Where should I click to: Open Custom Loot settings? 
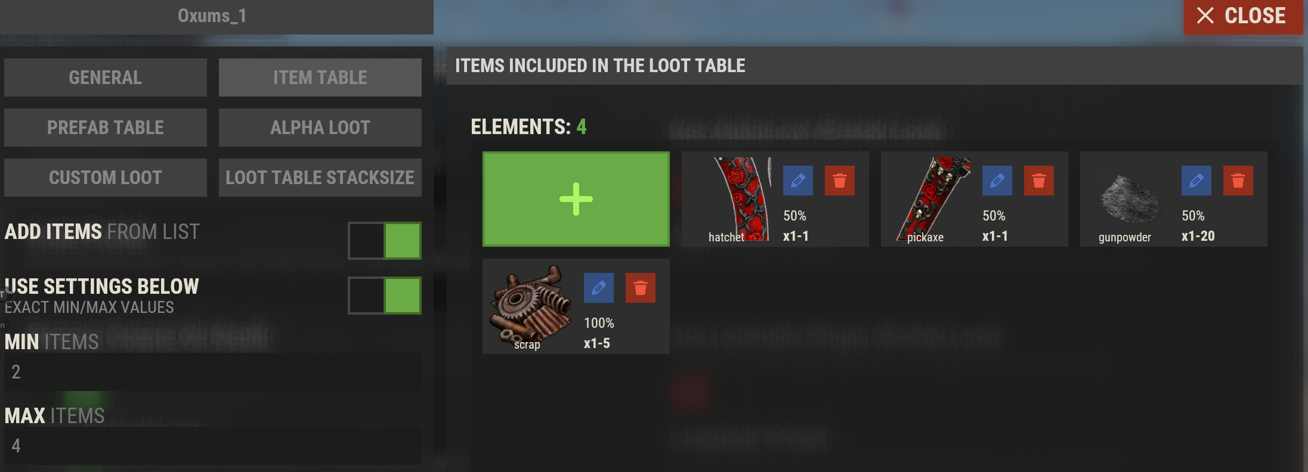(x=106, y=178)
